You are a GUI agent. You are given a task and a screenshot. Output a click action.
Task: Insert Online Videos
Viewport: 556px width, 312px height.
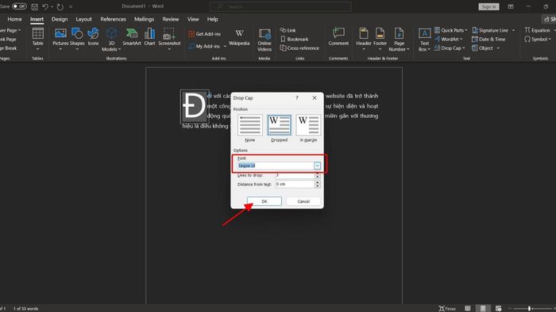264,40
